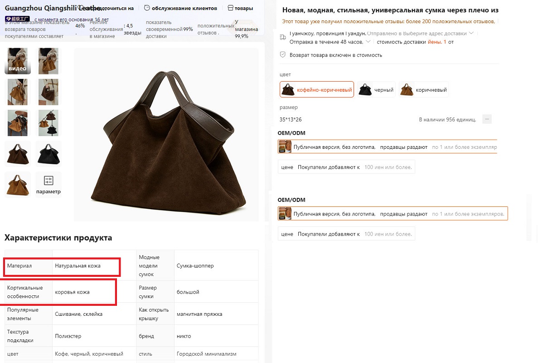
Task: Click the supplier badge next to store age
Action: click(17, 19)
